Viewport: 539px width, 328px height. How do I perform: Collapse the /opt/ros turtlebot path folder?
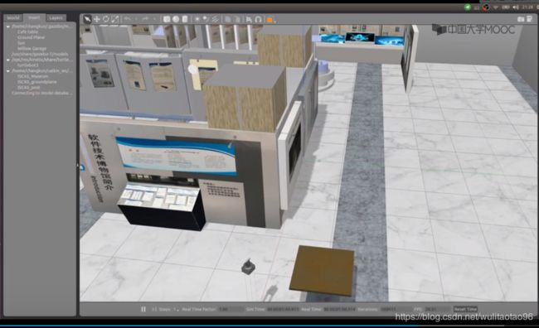[8, 60]
